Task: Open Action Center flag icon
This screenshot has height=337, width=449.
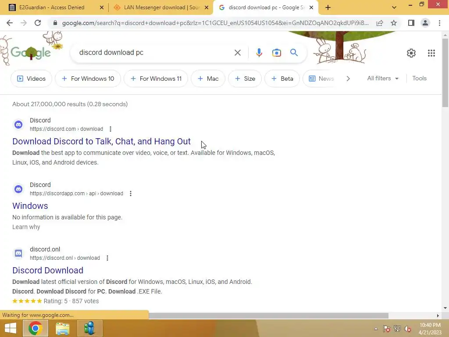Action: tap(387, 329)
